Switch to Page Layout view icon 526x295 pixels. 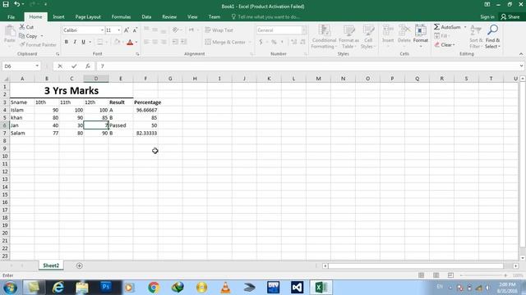[x=436, y=275]
